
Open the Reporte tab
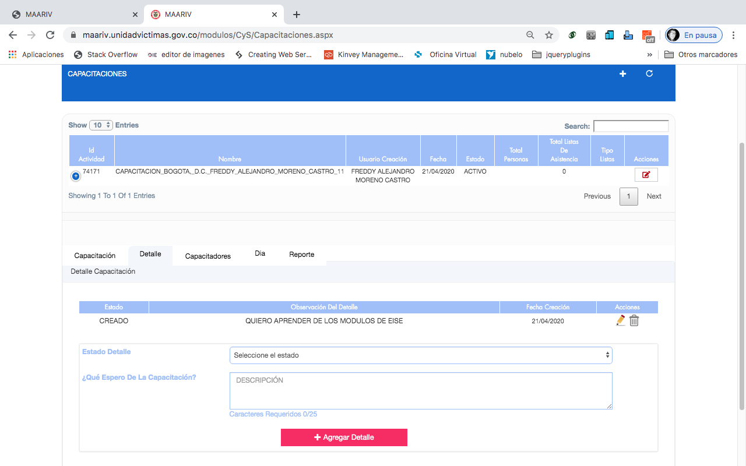302,255
